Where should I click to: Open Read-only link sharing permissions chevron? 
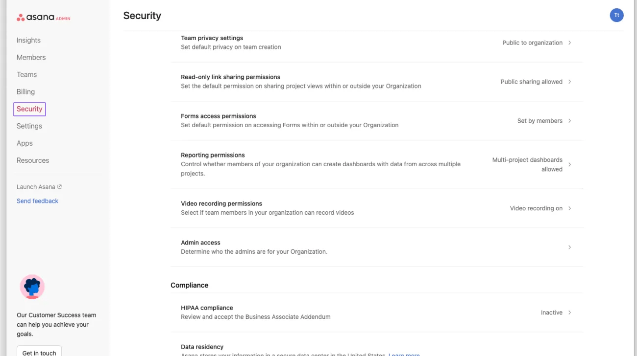(569, 82)
